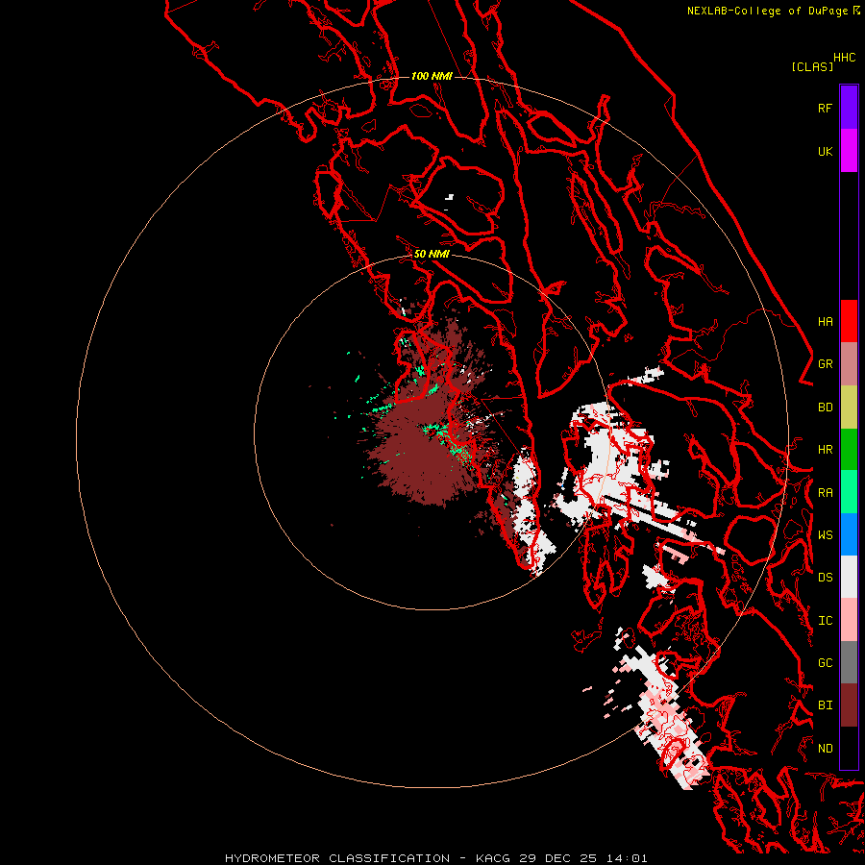
Task: Select the yellow BD legend swatch
Action: [x=849, y=407]
